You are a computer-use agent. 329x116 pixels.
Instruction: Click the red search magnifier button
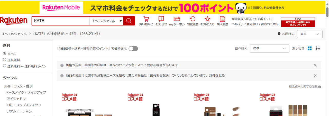[129, 21]
